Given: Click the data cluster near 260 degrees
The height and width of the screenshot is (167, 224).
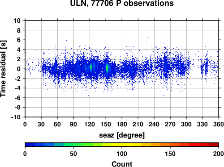Looking at the screenshot, I should [x=165, y=67].
